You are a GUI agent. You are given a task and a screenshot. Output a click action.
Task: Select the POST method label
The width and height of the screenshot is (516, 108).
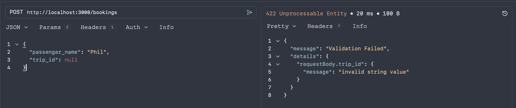pos(16,12)
